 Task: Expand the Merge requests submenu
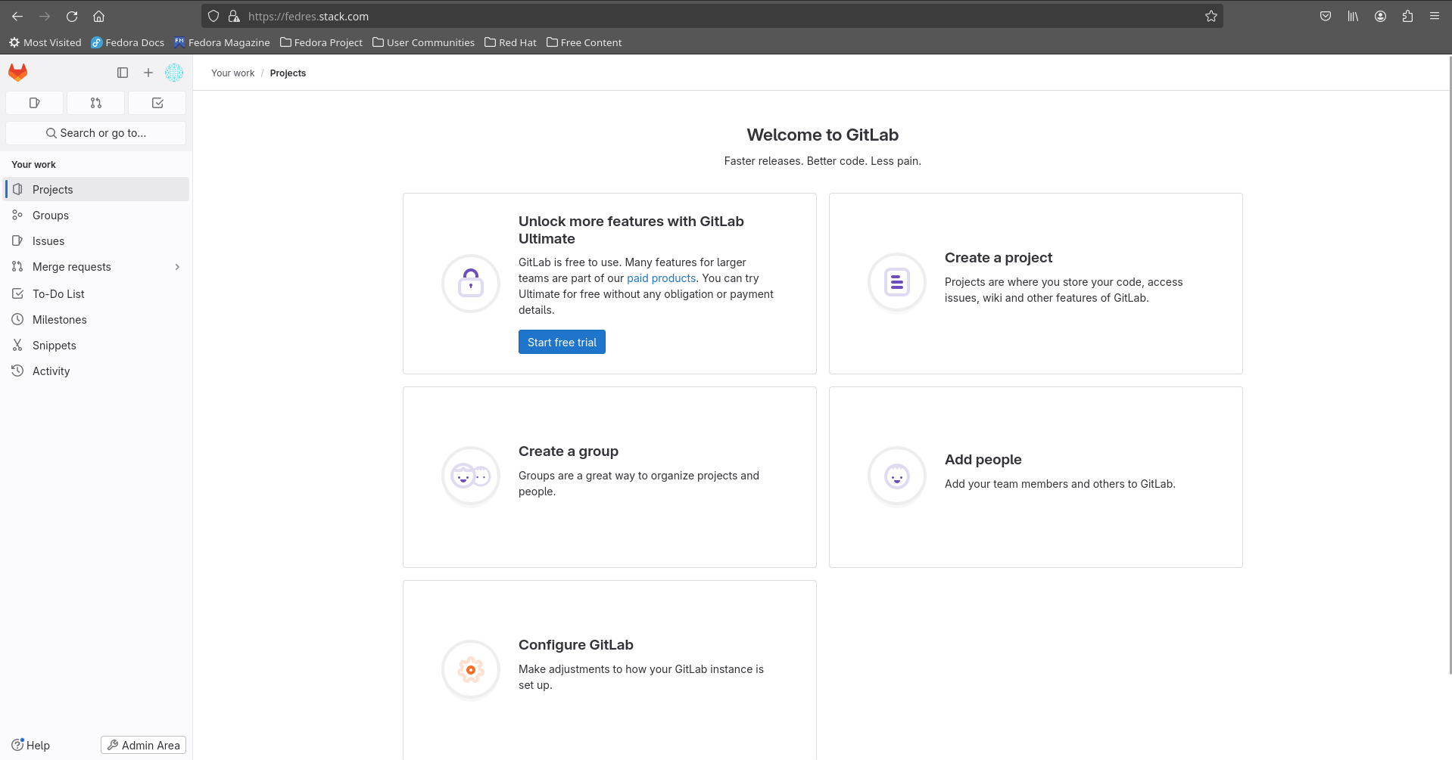click(x=177, y=266)
